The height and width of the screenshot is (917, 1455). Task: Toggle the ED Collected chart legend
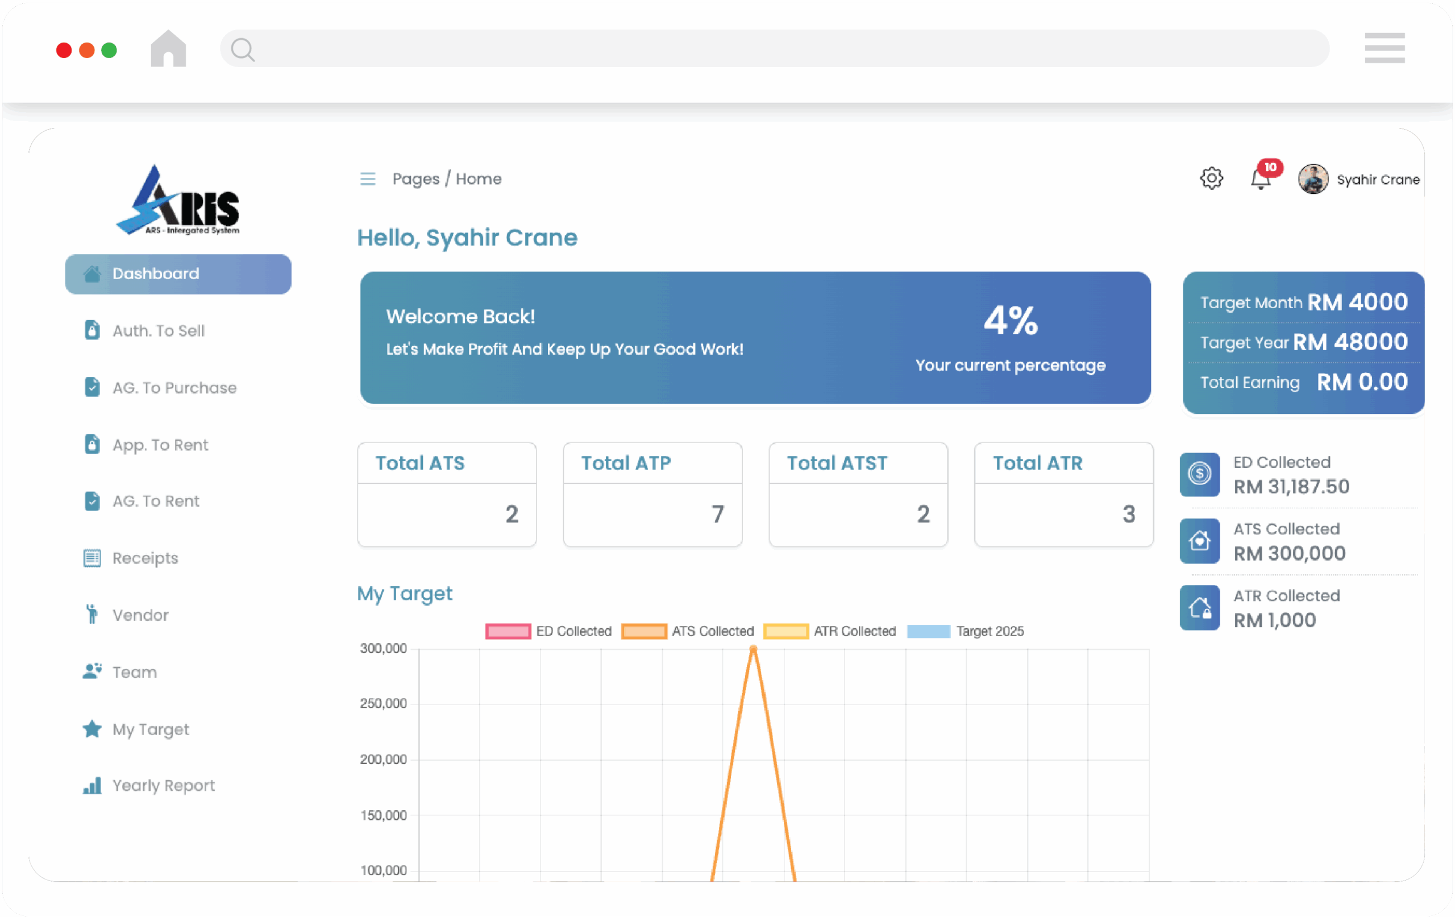[548, 631]
